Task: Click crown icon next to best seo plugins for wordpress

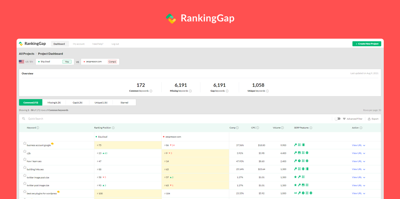Action: 58,192
